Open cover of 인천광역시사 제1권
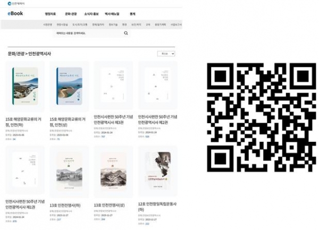 (x=25, y=170)
